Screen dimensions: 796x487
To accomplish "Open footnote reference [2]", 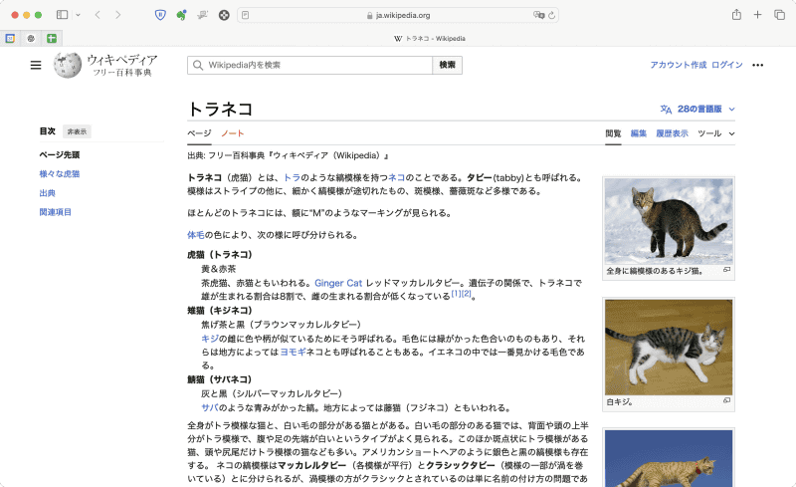I will coord(466,294).
